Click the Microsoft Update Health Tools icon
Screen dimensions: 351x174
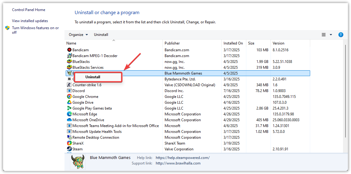(69, 132)
